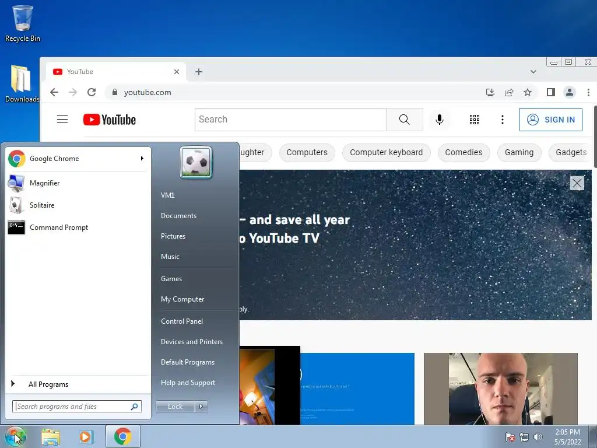597x448 pixels.
Task: Close the YouTube tab
Action: (x=176, y=72)
